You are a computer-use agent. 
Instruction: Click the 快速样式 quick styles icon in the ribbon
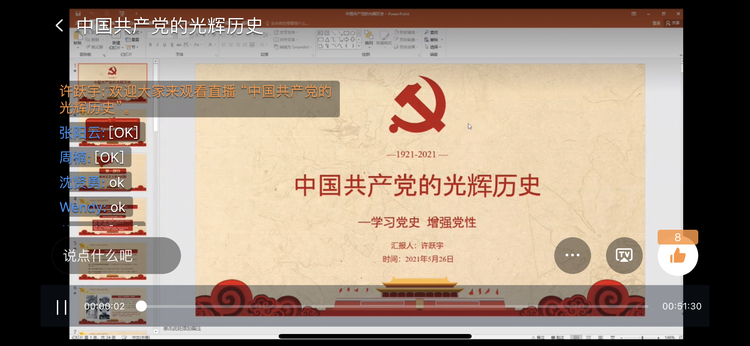(x=384, y=38)
